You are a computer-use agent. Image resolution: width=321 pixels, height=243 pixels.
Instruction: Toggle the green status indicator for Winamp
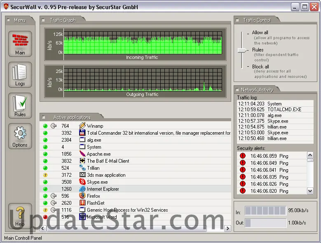45,126
